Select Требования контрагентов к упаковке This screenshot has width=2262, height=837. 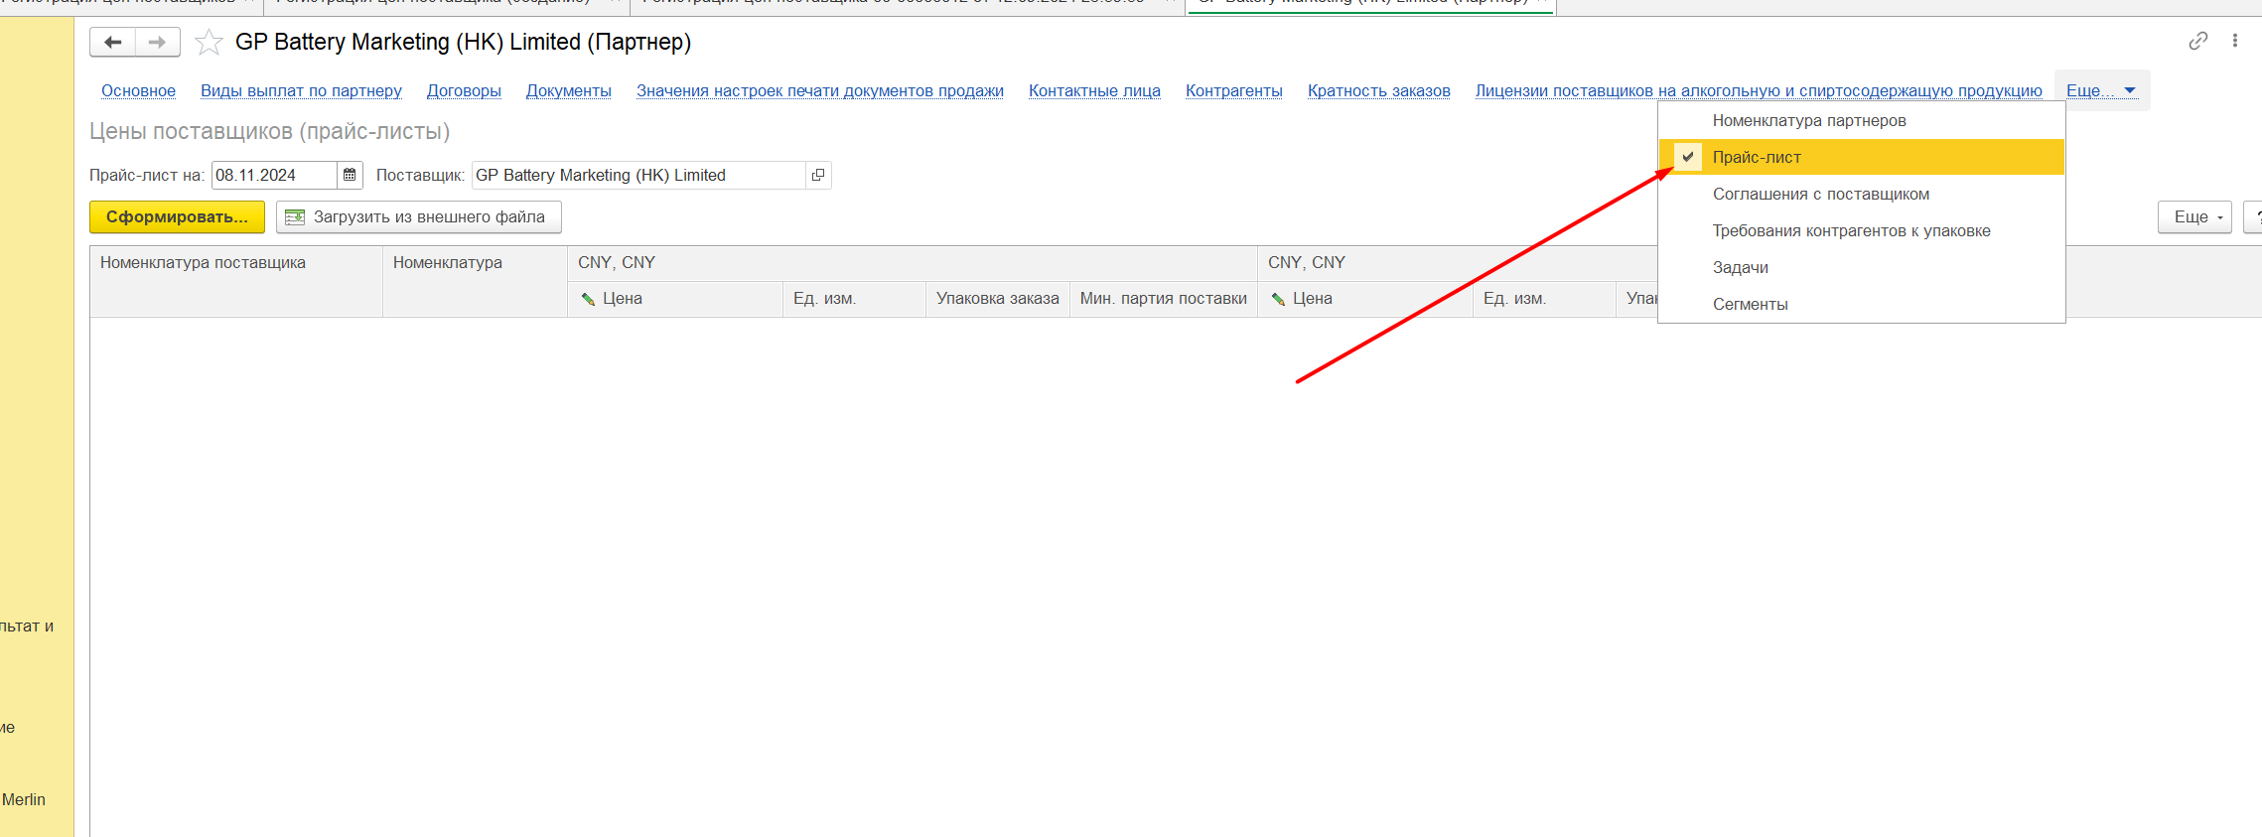(1851, 230)
